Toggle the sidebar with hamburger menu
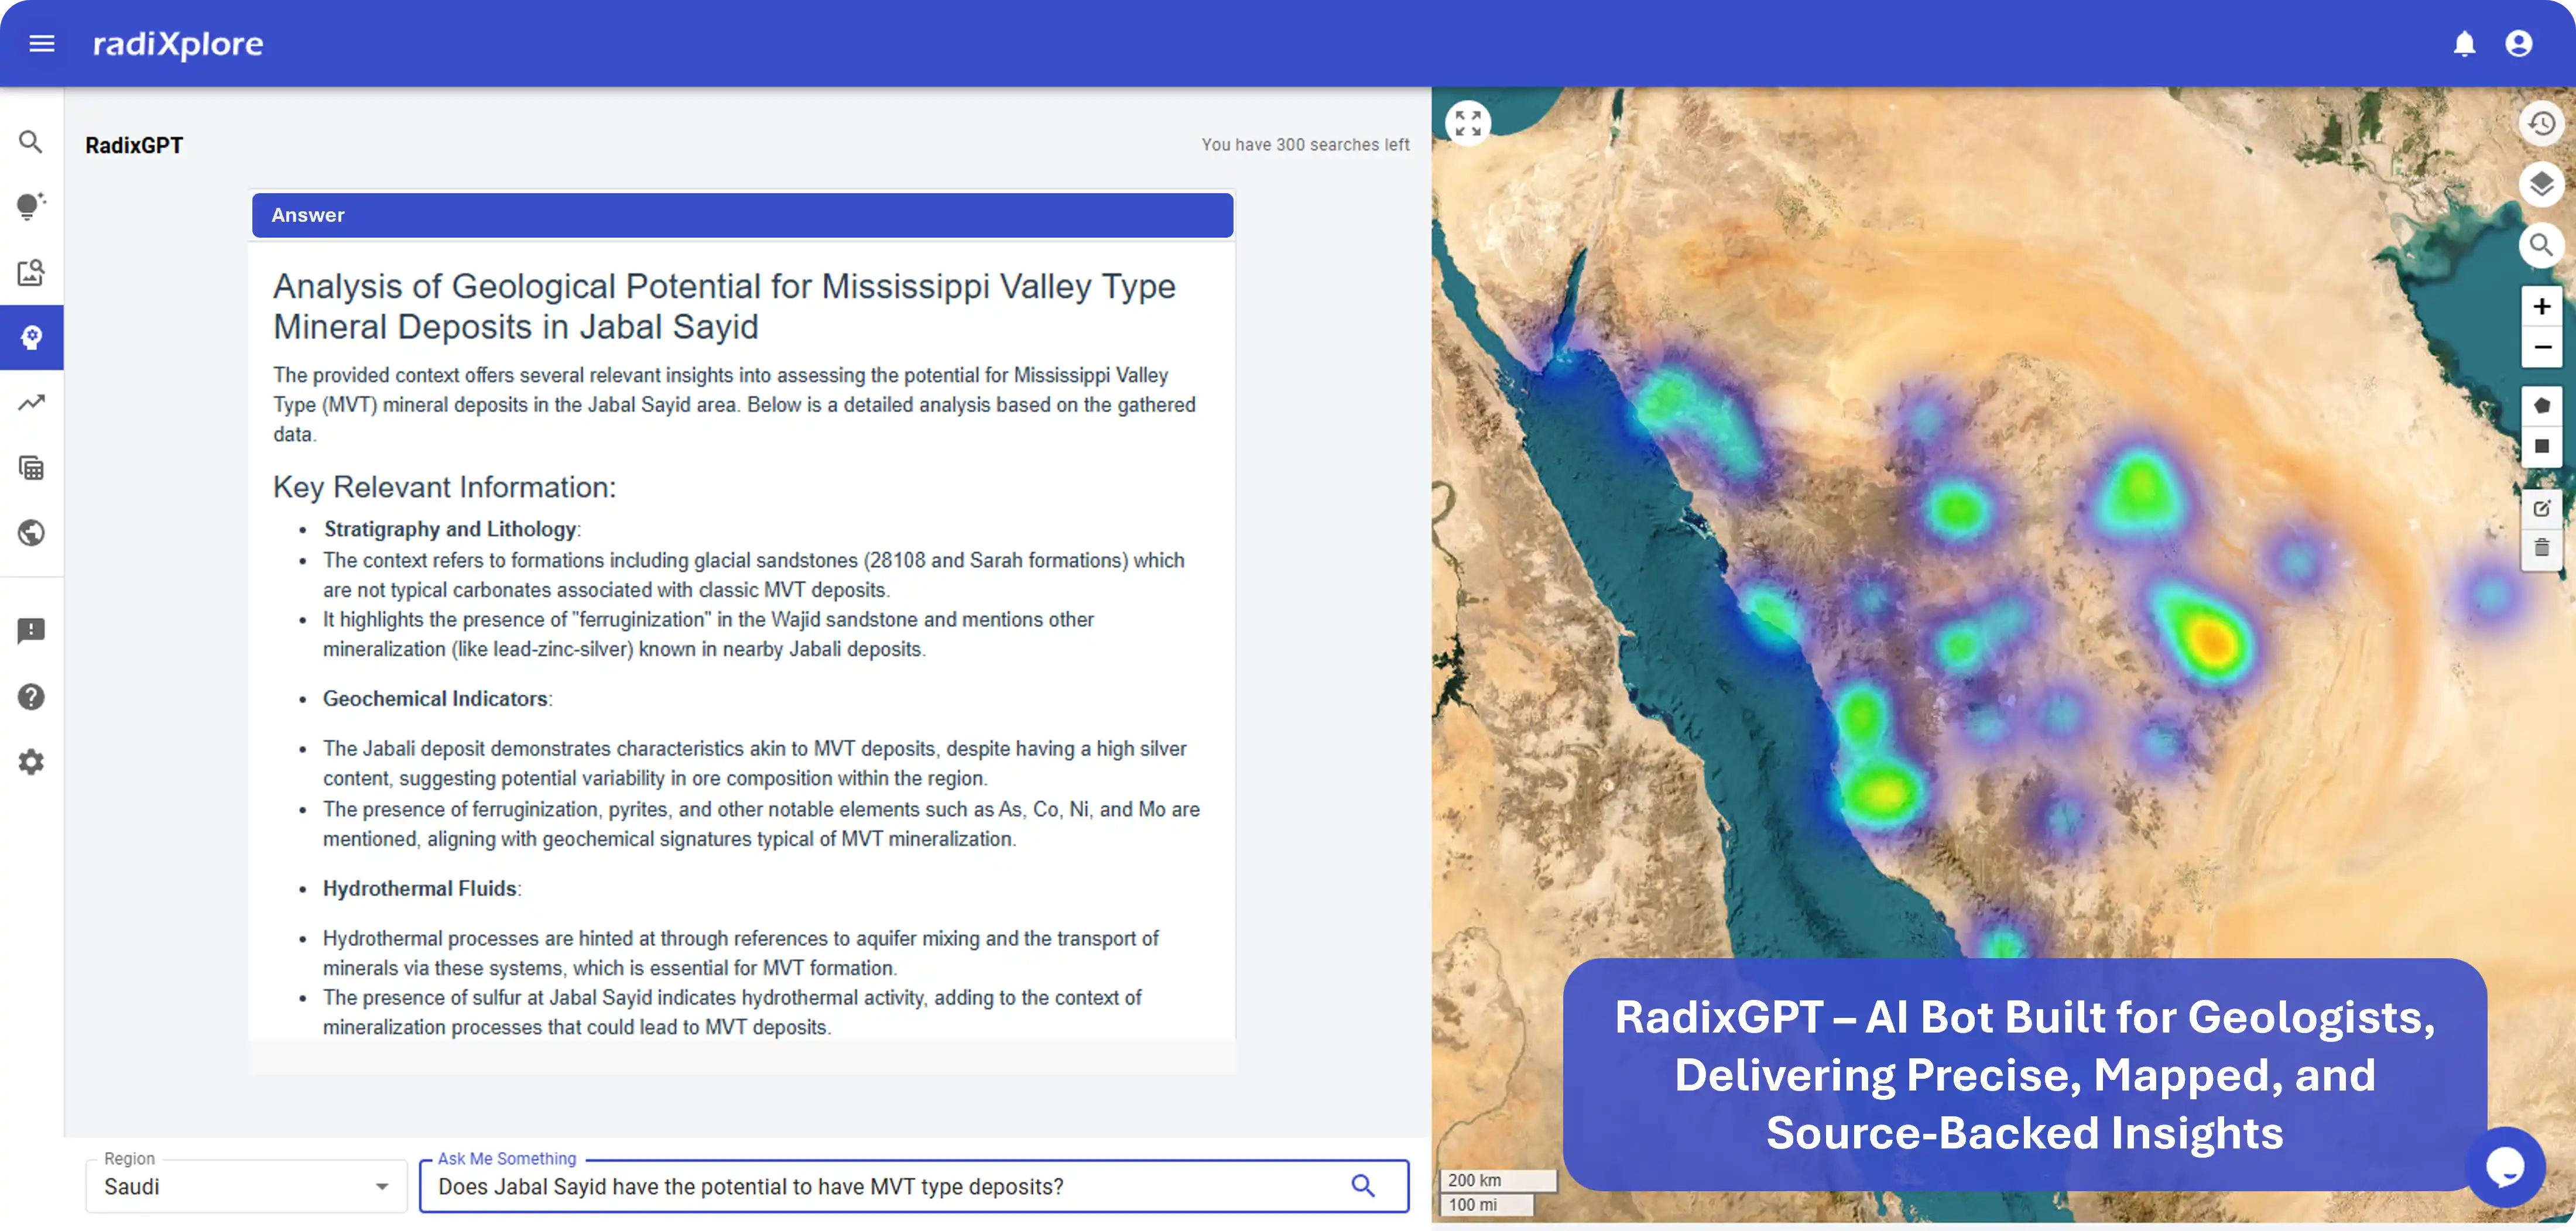This screenshot has height=1231, width=2576. [x=42, y=43]
